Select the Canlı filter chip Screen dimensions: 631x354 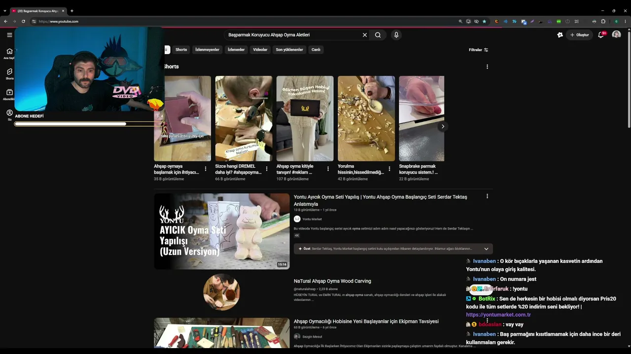click(316, 50)
